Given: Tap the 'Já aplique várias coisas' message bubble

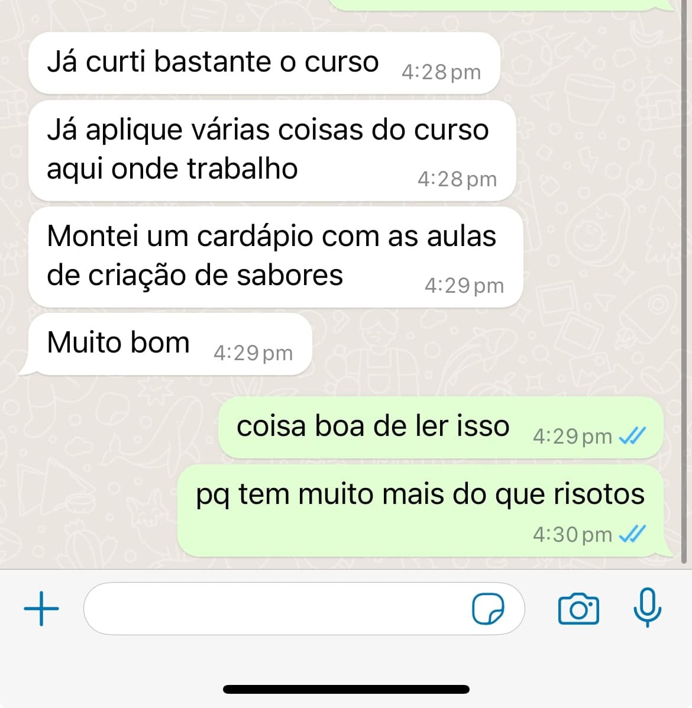Looking at the screenshot, I should pyautogui.click(x=272, y=150).
